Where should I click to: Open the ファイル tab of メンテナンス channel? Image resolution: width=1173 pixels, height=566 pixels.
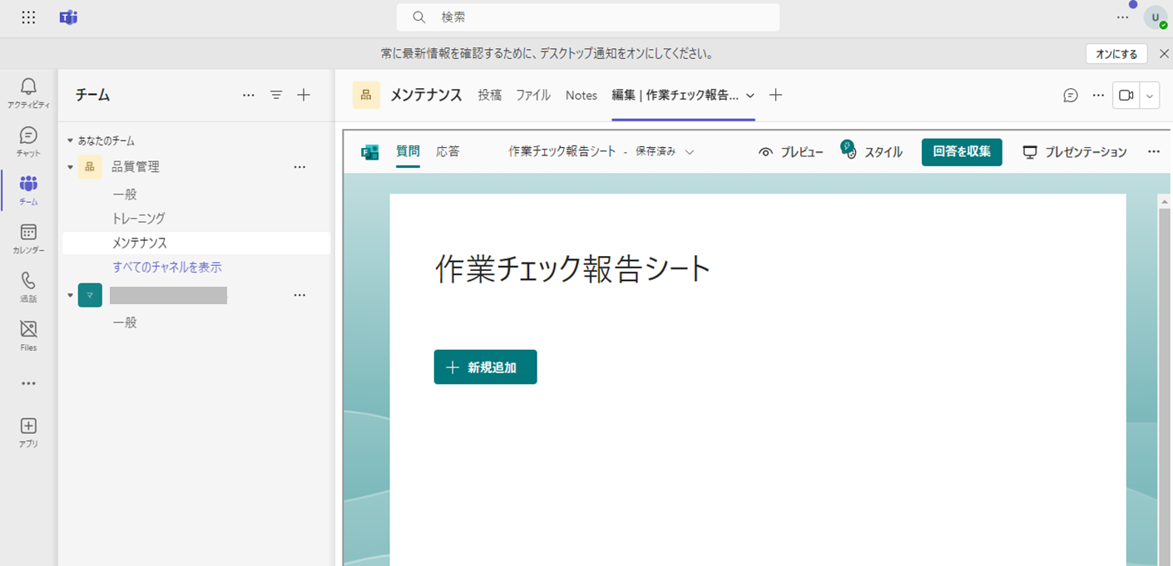point(532,95)
